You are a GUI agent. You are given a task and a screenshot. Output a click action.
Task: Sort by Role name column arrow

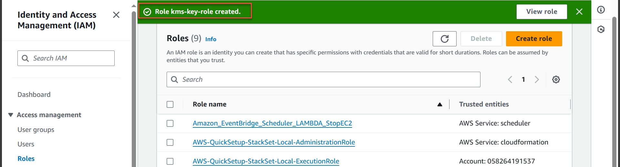click(439, 105)
